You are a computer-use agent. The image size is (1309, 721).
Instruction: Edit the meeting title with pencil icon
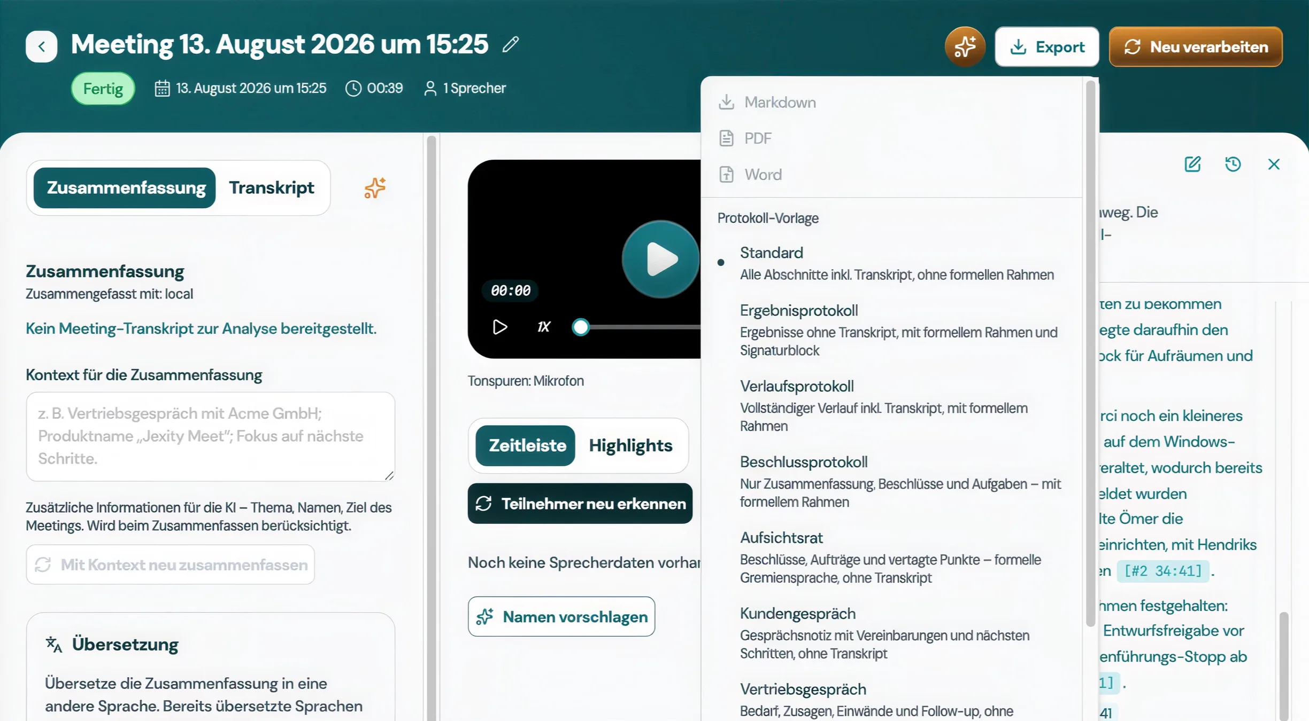[x=511, y=44]
